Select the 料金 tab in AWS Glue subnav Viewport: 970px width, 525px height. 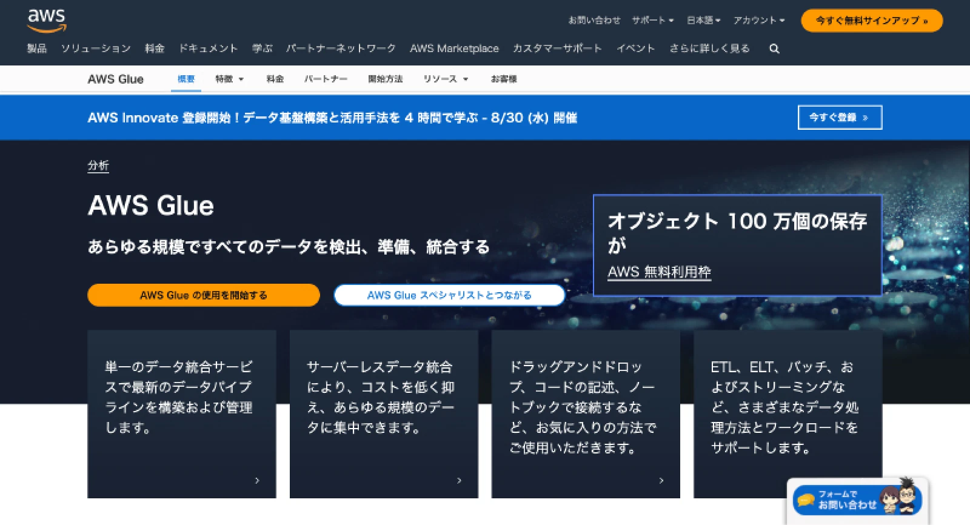point(275,79)
